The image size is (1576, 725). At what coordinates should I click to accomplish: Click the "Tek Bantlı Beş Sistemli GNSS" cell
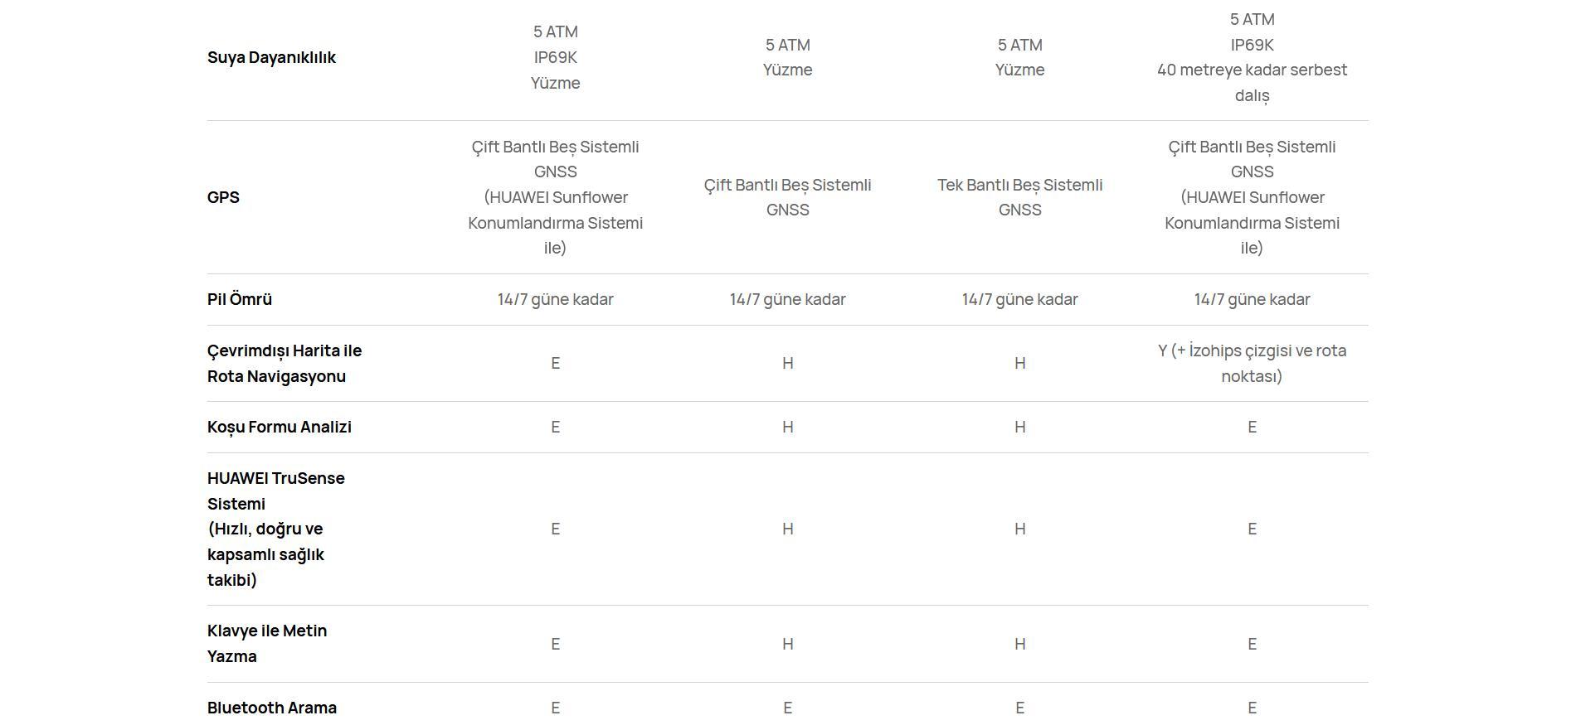point(1019,197)
